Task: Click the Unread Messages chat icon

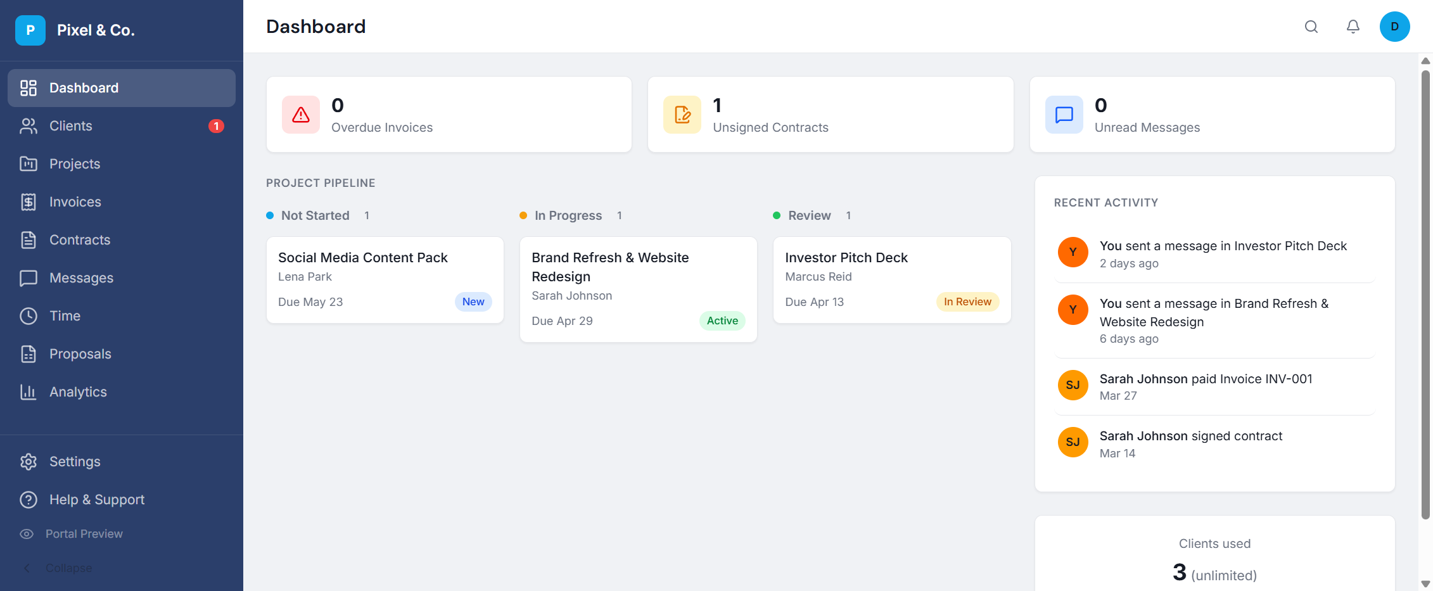Action: coord(1064,115)
